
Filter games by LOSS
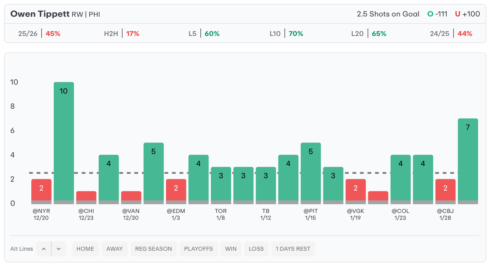256,249
